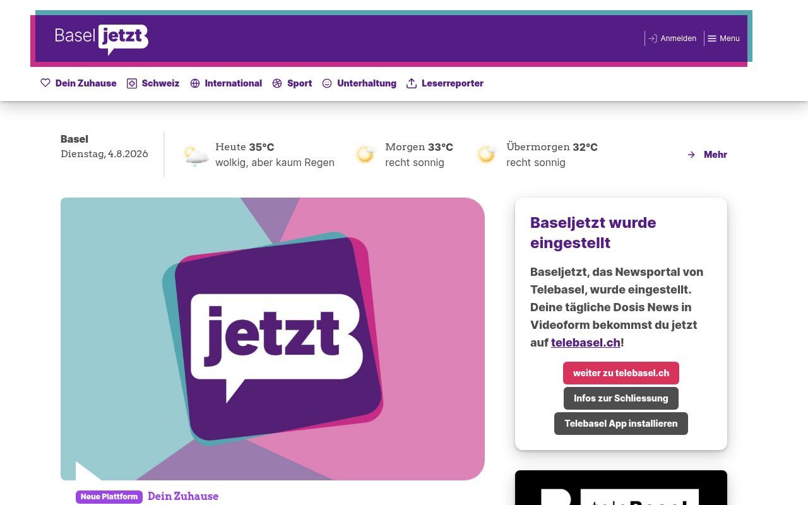This screenshot has width=808, height=505.
Task: Click the wolkig, aber kaum Regen text
Action: tap(275, 162)
